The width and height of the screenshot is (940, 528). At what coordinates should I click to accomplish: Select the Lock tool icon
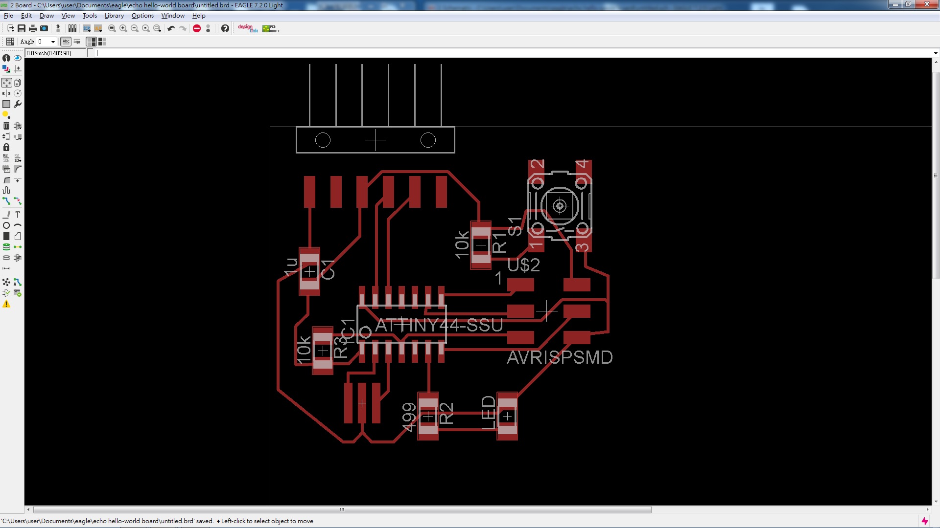coord(6,147)
